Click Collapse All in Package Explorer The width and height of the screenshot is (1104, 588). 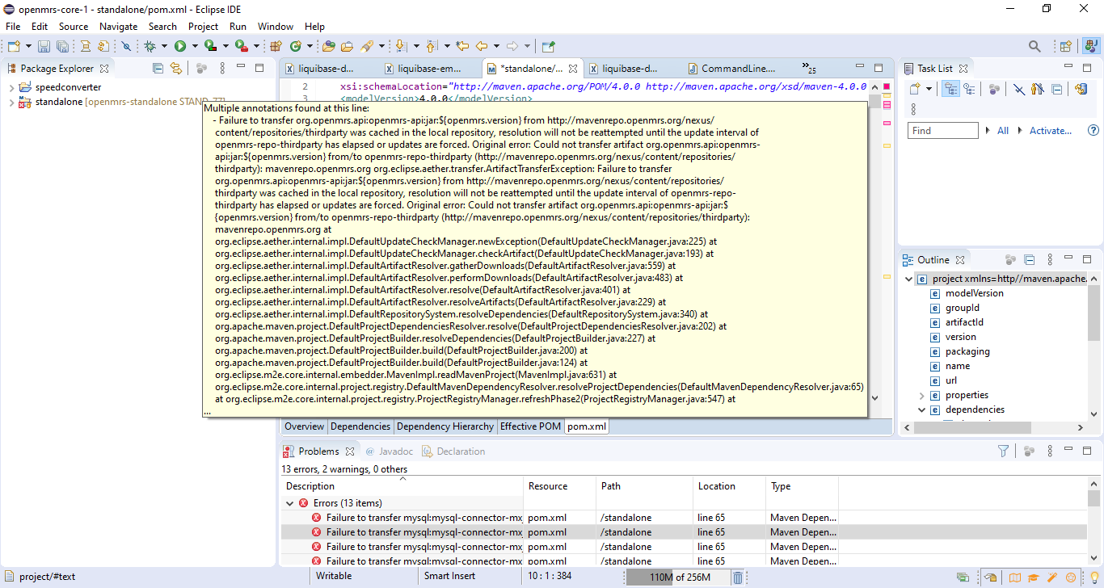tap(158, 69)
